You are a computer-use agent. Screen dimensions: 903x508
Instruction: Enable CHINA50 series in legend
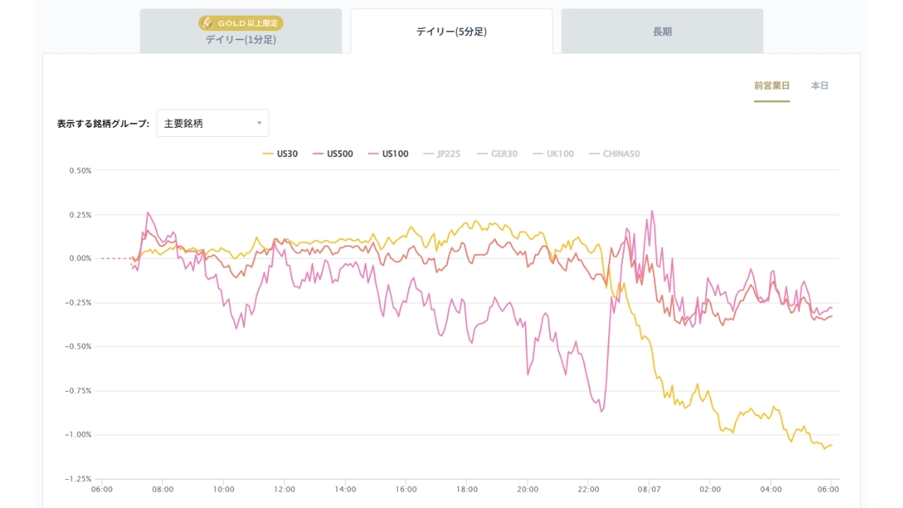(x=614, y=154)
